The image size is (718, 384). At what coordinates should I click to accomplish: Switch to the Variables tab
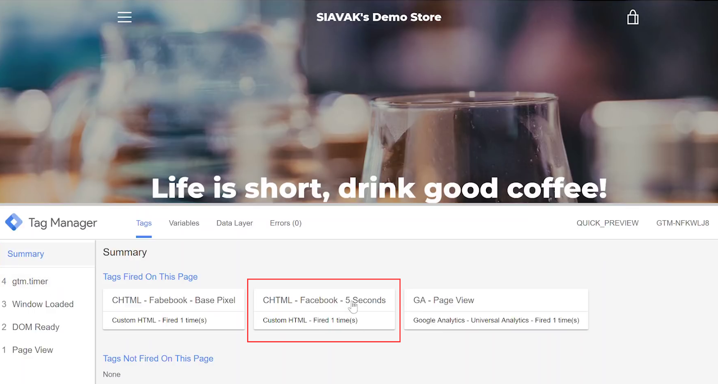point(184,223)
